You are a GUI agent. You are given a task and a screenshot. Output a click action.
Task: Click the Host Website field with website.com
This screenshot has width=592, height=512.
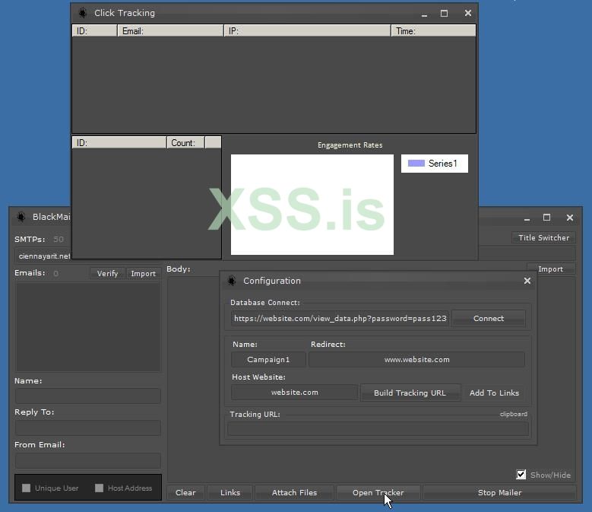coord(295,393)
